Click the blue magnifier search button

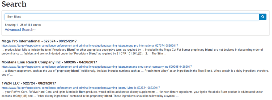(263, 17)
